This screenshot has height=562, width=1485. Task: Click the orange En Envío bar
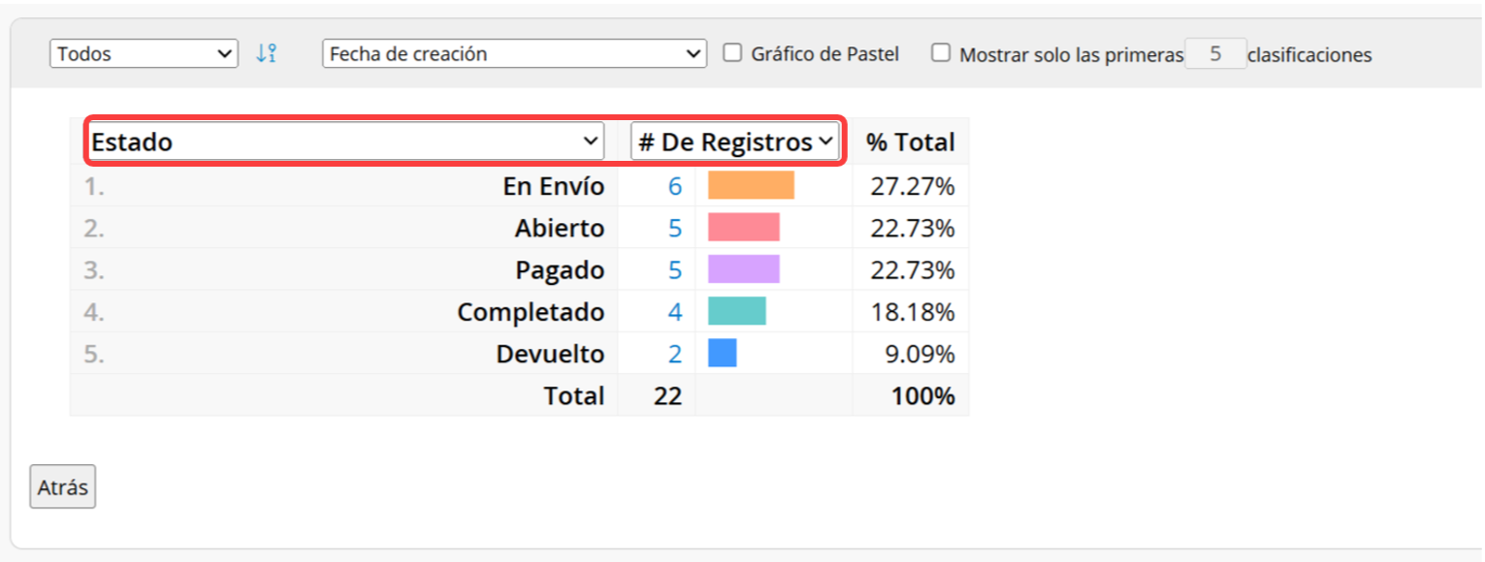pos(752,185)
